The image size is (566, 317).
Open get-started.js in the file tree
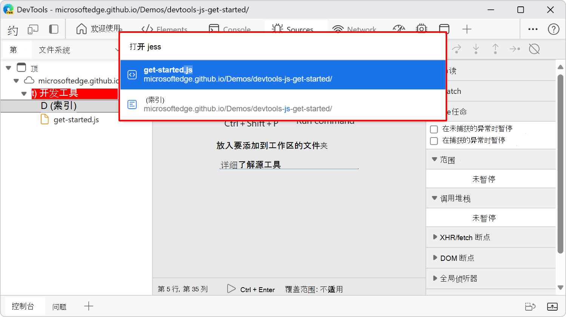(x=76, y=120)
